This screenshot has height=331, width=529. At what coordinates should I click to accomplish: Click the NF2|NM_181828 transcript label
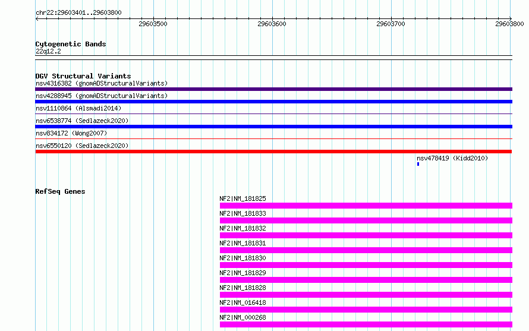243,288
